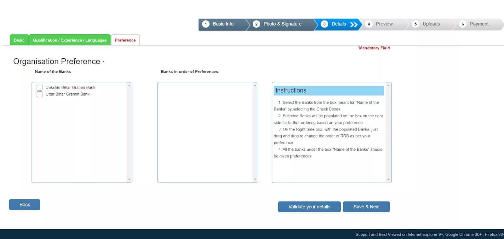Click the step 3 Details number icon
Image resolution: width=504 pixels, height=239 pixels.
coord(324,24)
